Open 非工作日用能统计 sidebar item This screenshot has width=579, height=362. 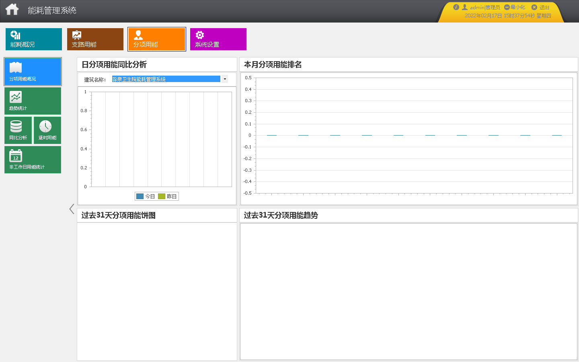33,160
